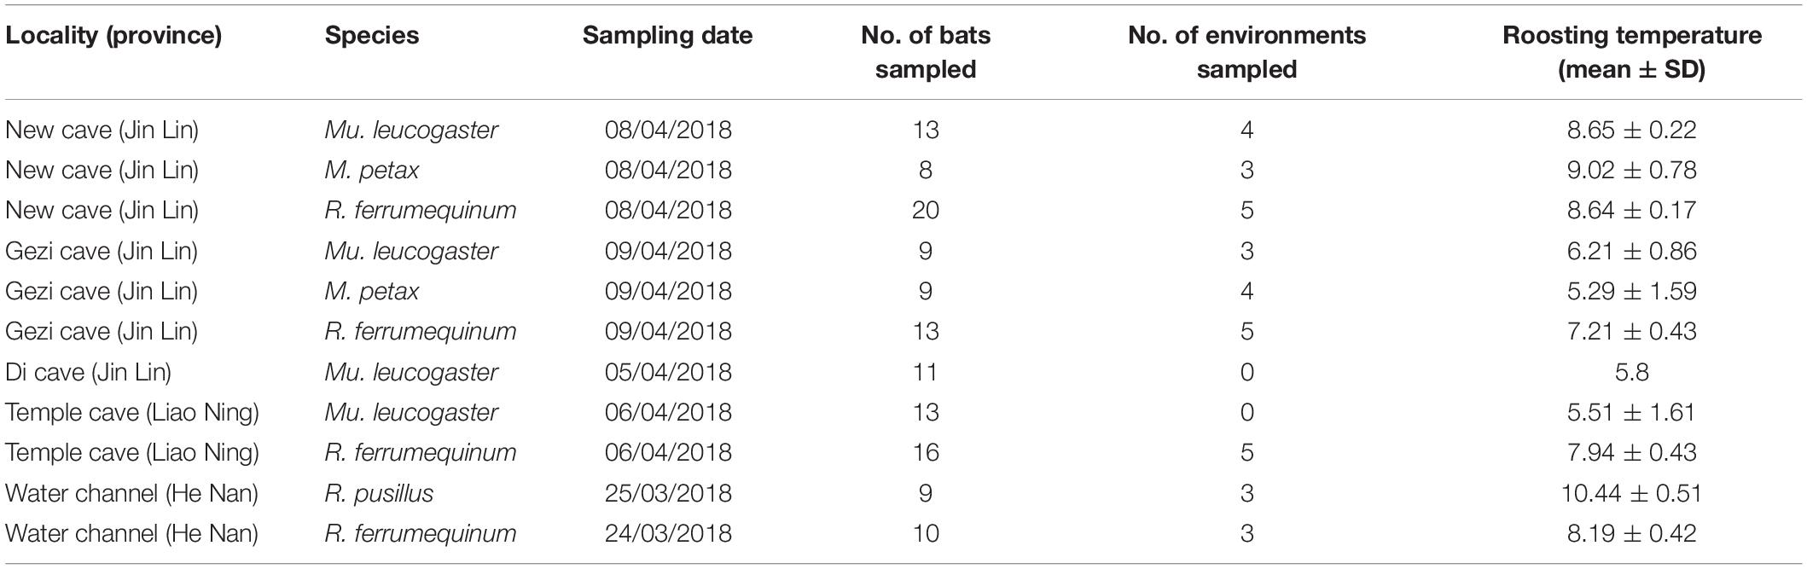Click the 24/03/2018 sampling date

[x=668, y=533]
